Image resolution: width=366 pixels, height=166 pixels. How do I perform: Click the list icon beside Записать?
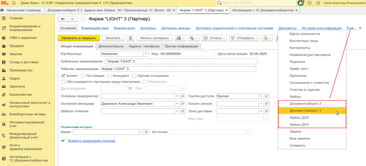click(x=130, y=38)
